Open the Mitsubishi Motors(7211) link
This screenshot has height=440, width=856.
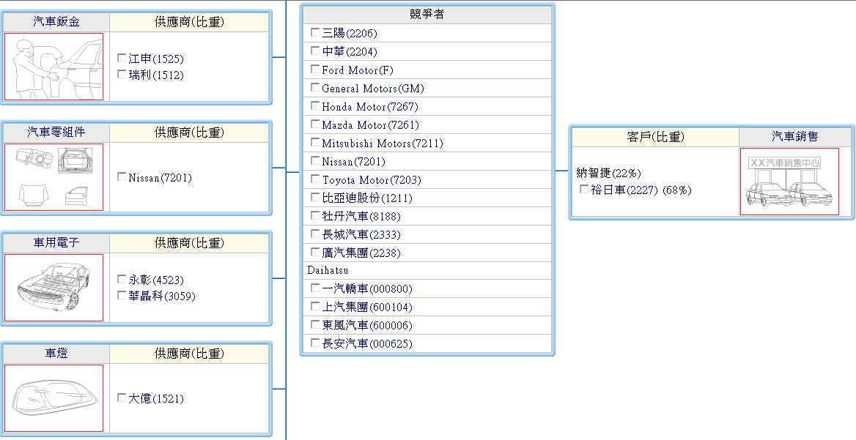click(x=383, y=143)
